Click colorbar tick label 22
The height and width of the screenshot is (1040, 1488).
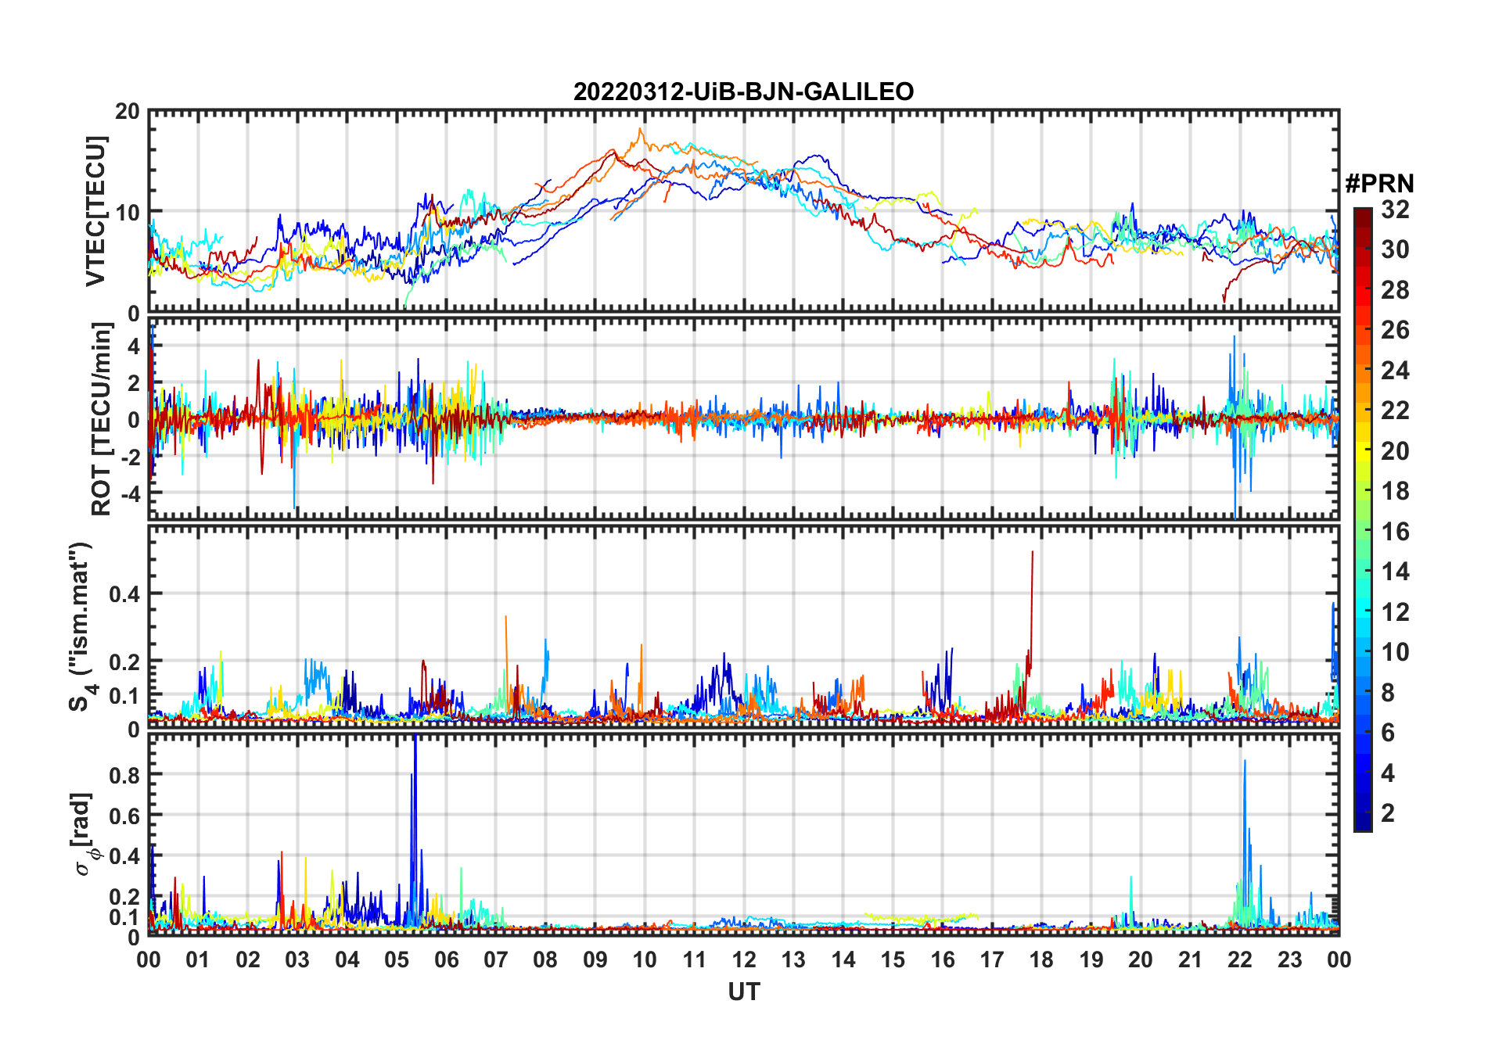pyautogui.click(x=1395, y=411)
